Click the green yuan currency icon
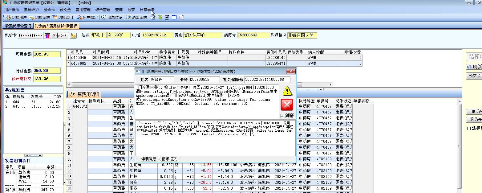The image size is (482, 193). click(x=160, y=17)
